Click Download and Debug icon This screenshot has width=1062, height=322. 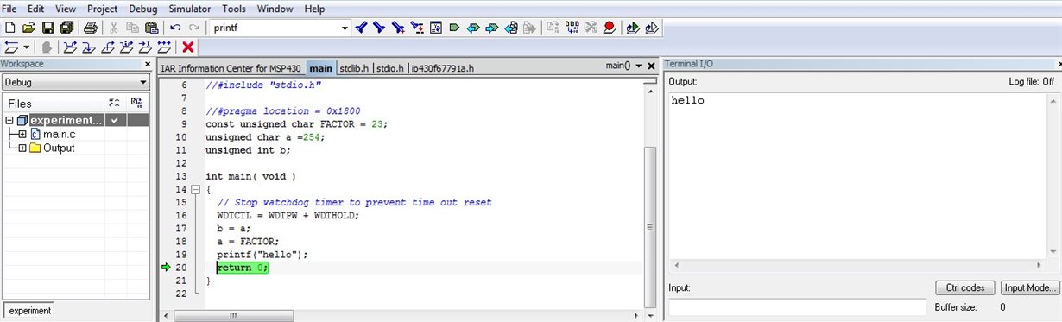coord(633,28)
